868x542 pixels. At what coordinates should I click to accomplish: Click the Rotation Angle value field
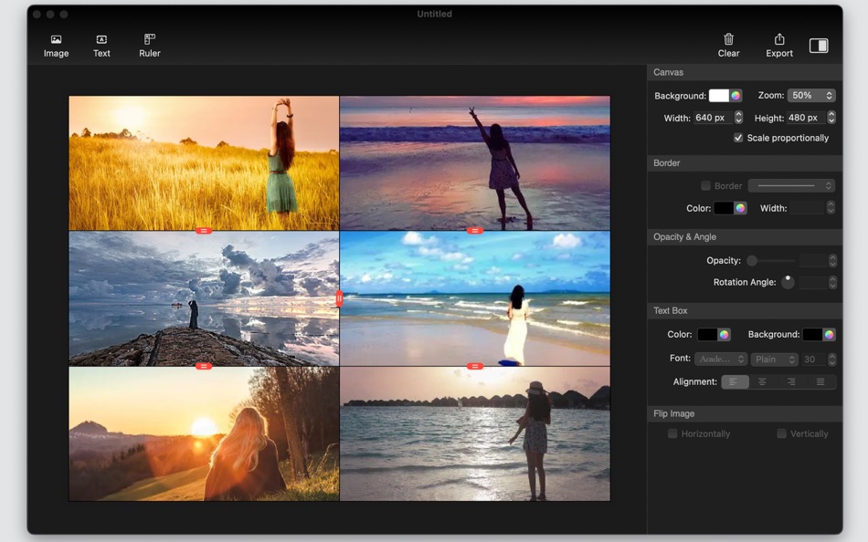(x=813, y=283)
